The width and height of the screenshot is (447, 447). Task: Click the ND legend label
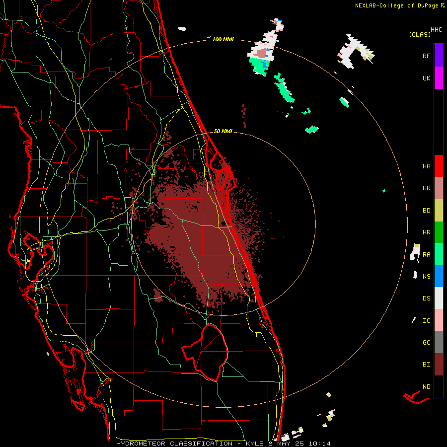(426, 387)
